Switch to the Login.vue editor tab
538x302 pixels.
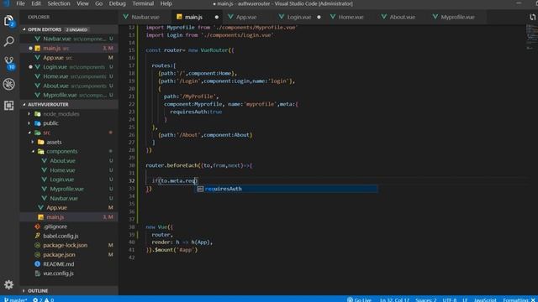pos(299,17)
